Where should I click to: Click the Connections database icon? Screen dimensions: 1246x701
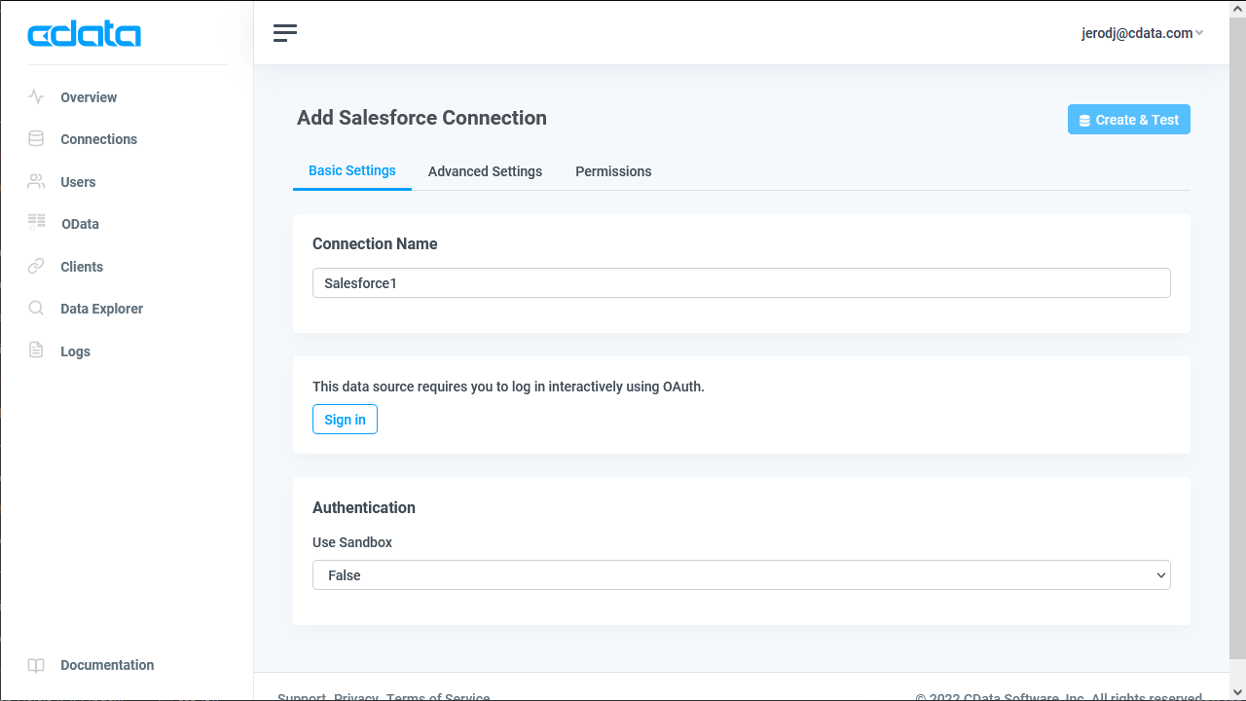pos(36,138)
